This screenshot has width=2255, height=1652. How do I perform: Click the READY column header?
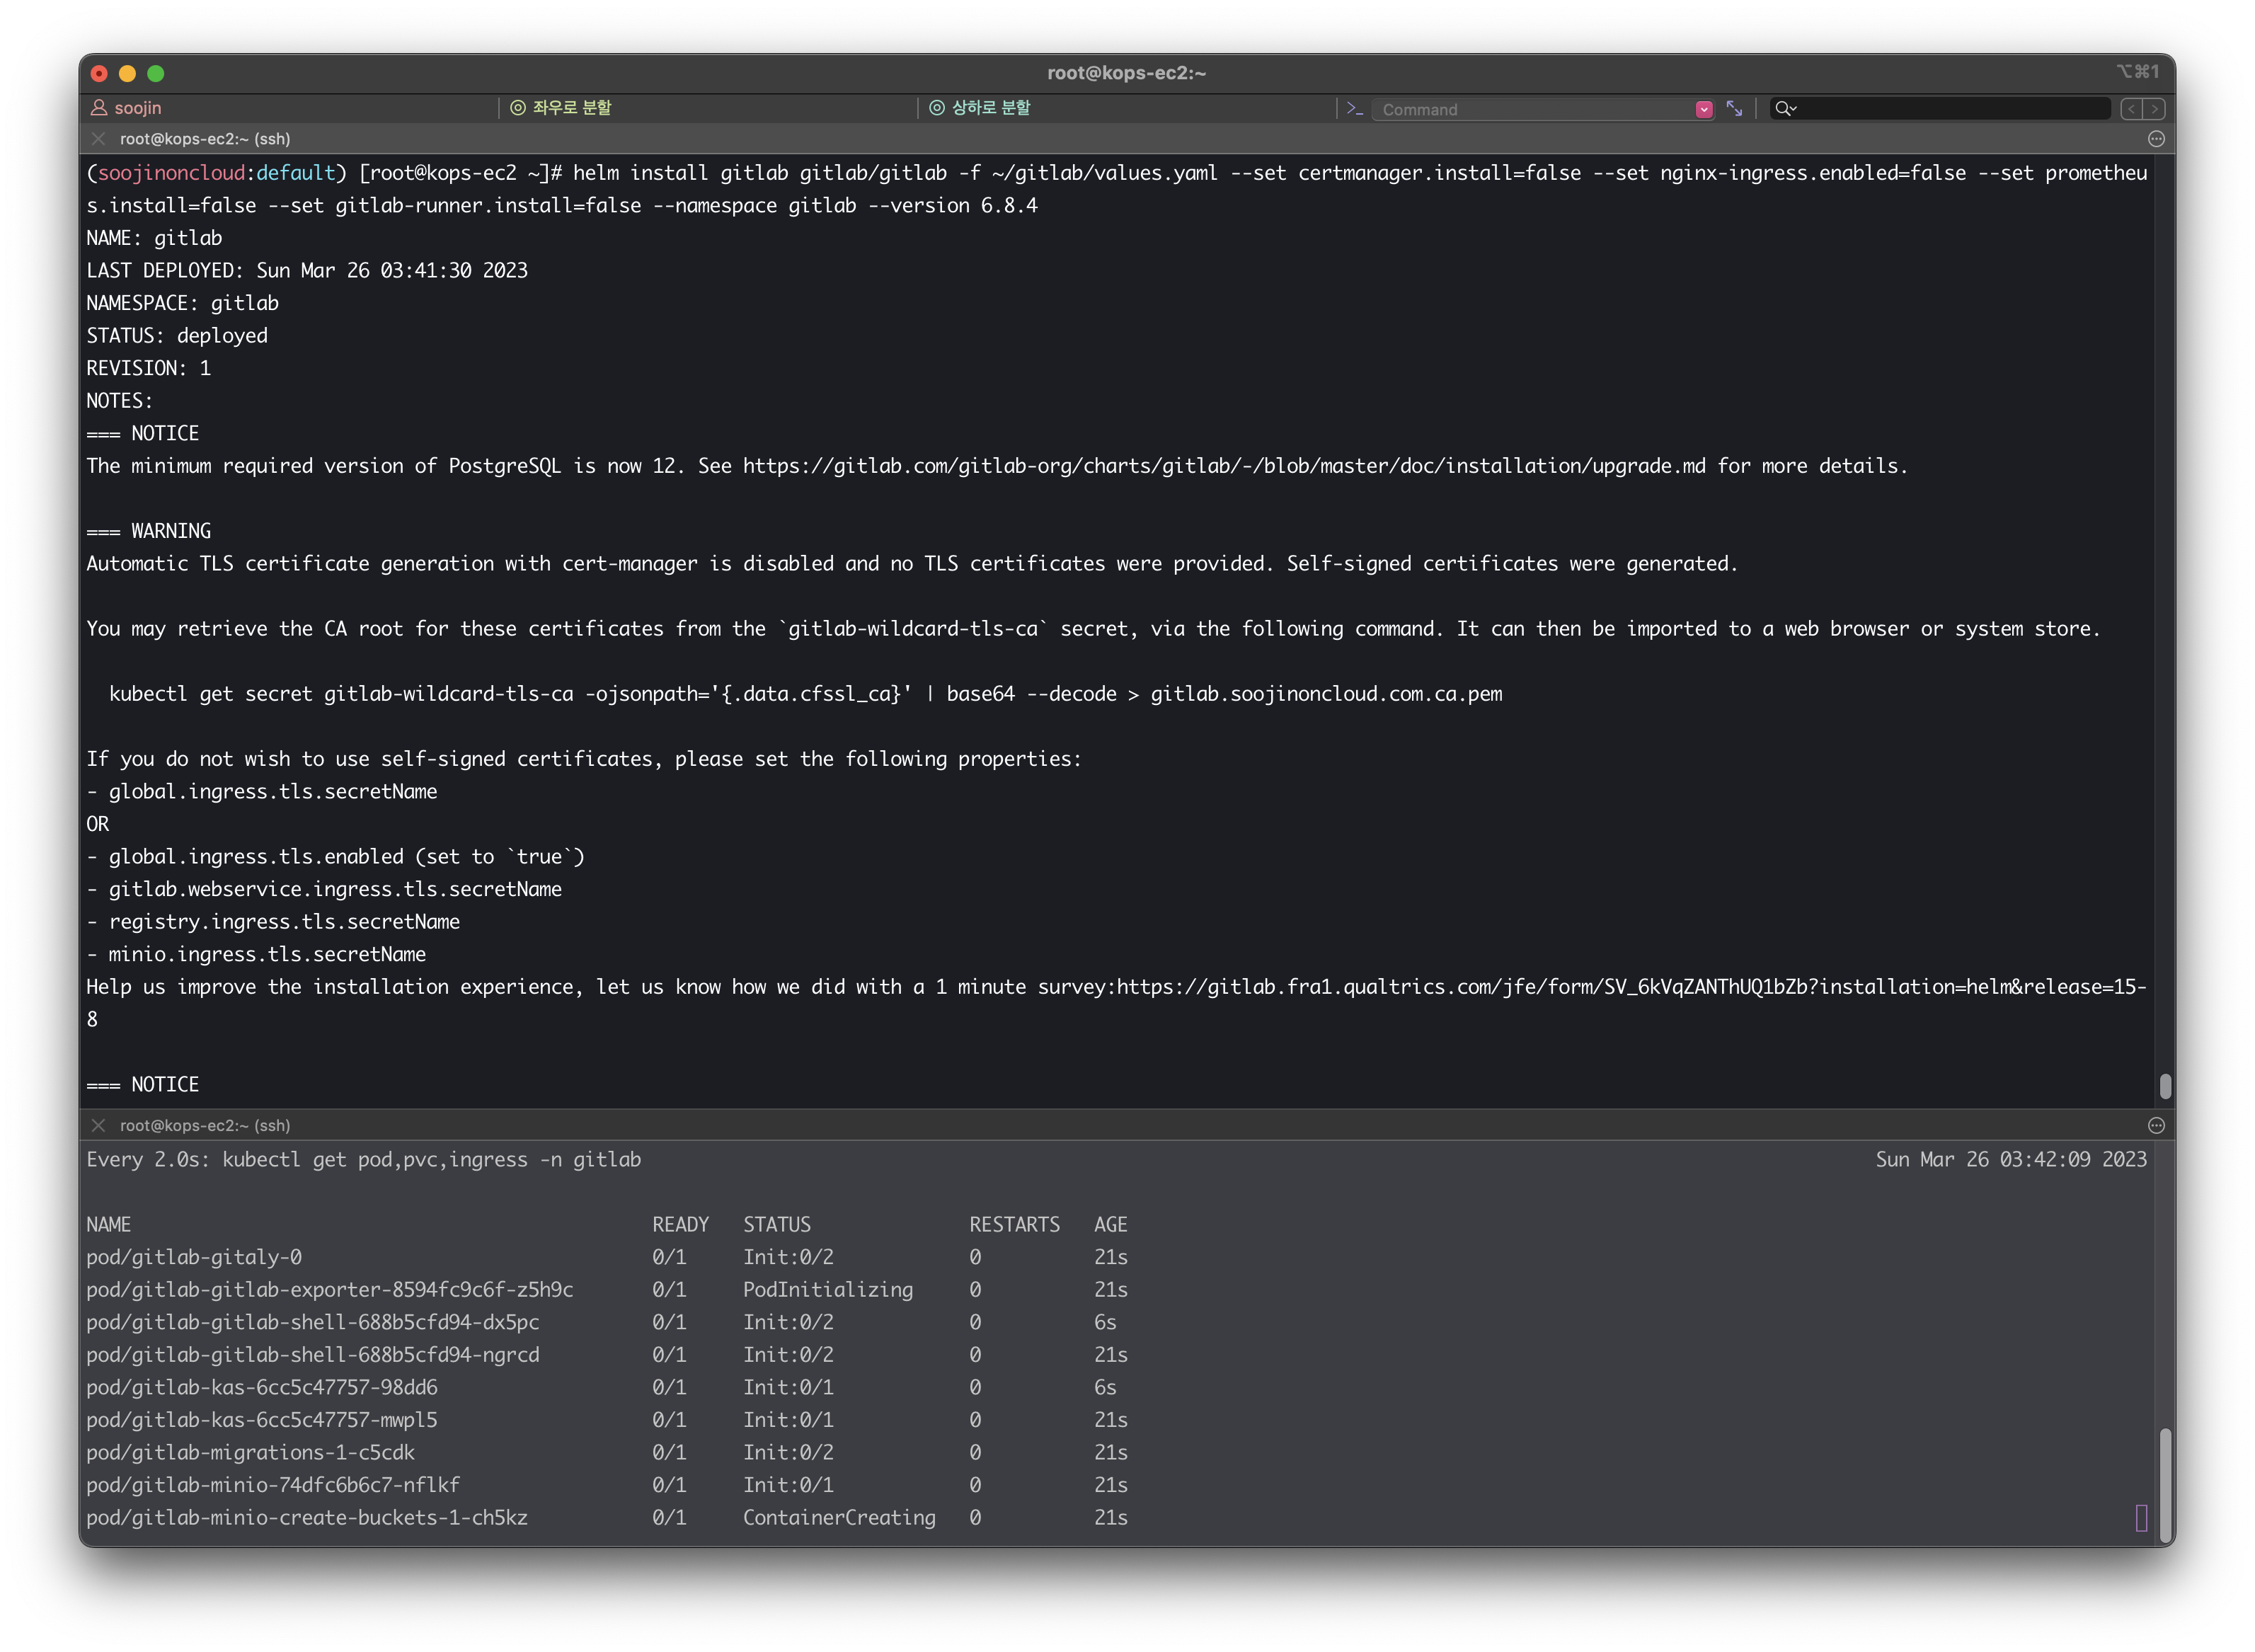click(680, 1225)
